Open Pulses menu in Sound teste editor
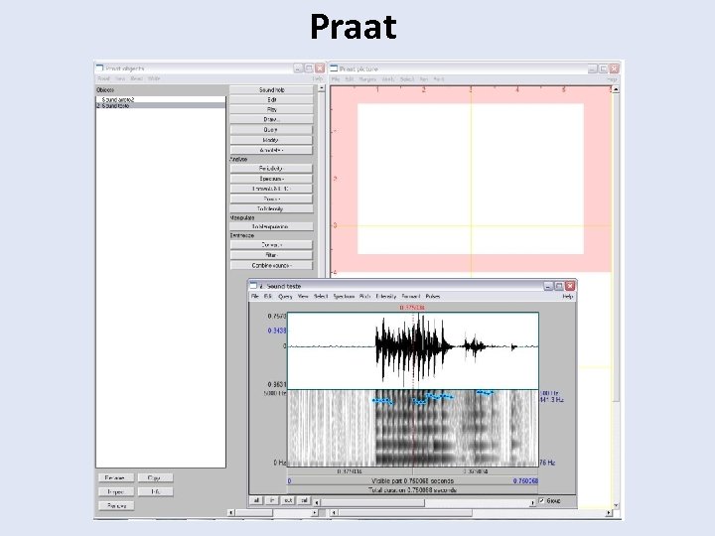Image resolution: width=715 pixels, height=536 pixels. click(x=433, y=296)
